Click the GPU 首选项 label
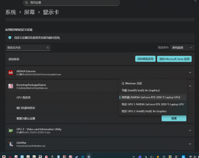The height and width of the screenshot is (158, 199). (23, 97)
